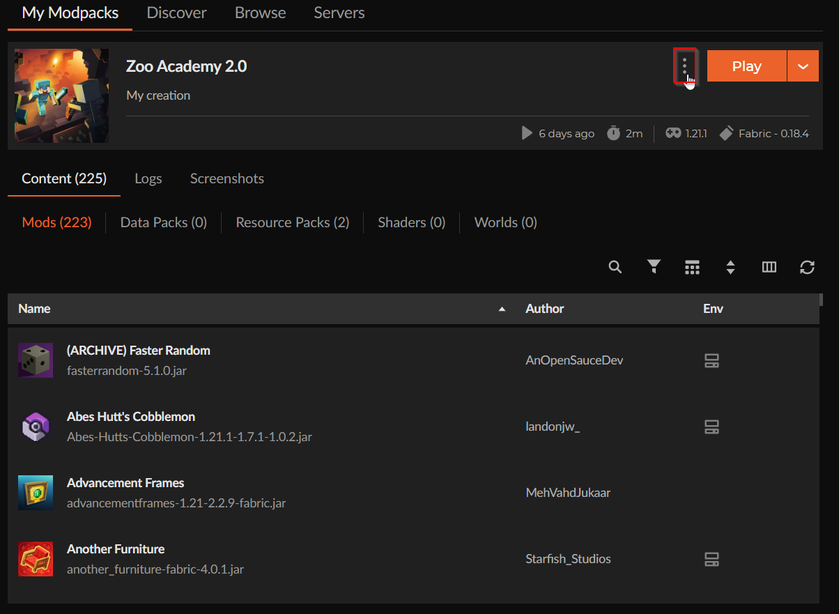The height and width of the screenshot is (614, 839).
Task: Toggle Name column sort arrow
Action: click(x=502, y=309)
